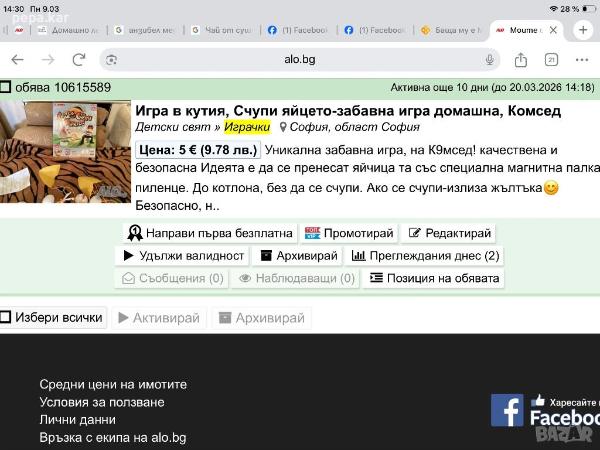Image resolution: width=600 pixels, height=450 pixels.
Task: Tap the 14:30 clock in status bar
Action: [14, 9]
